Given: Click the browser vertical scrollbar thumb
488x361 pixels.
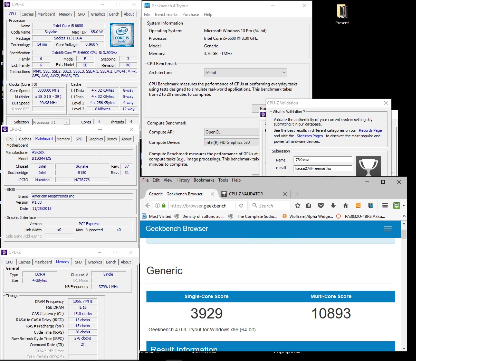Looking at the screenshot, I should click(404, 234).
